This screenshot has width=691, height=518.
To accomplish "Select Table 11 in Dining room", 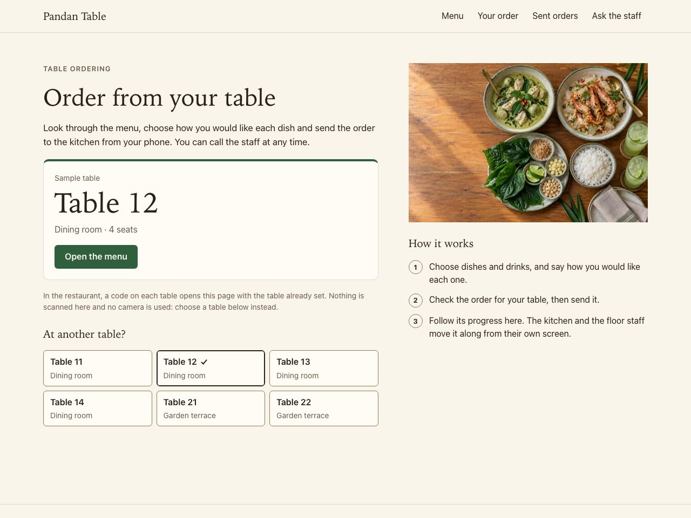I will point(98,369).
